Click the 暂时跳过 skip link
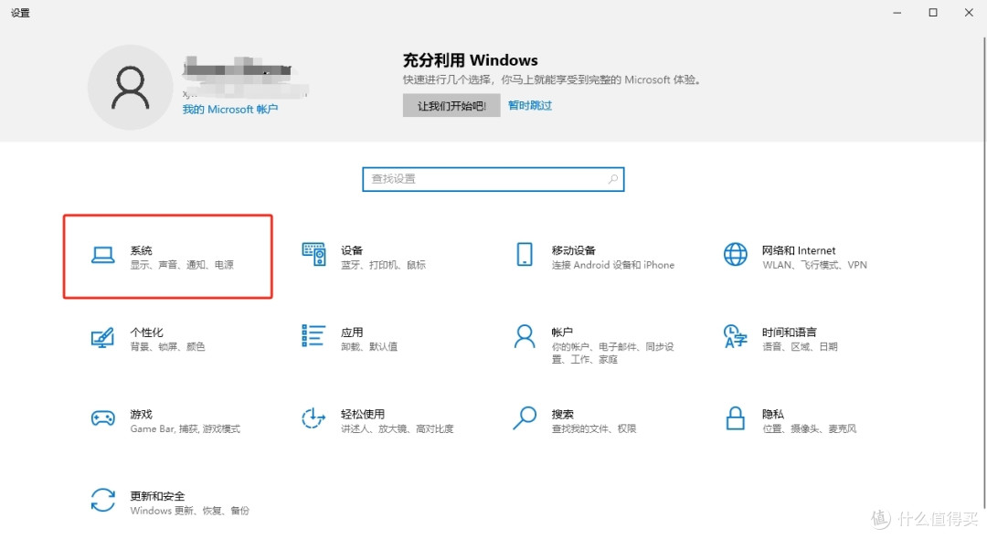 point(530,104)
